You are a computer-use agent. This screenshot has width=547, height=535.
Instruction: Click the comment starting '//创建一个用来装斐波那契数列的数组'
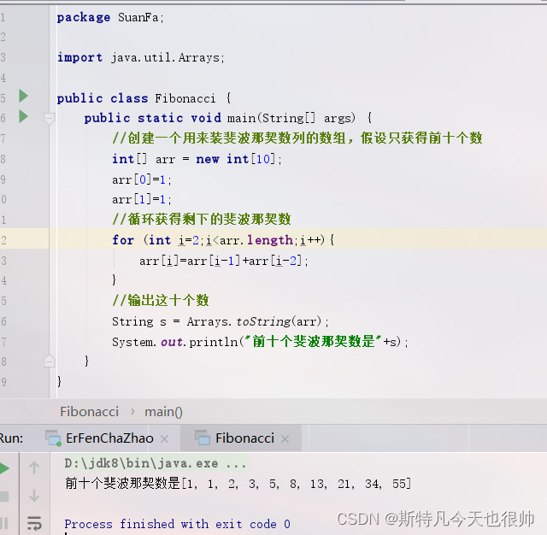pos(297,138)
